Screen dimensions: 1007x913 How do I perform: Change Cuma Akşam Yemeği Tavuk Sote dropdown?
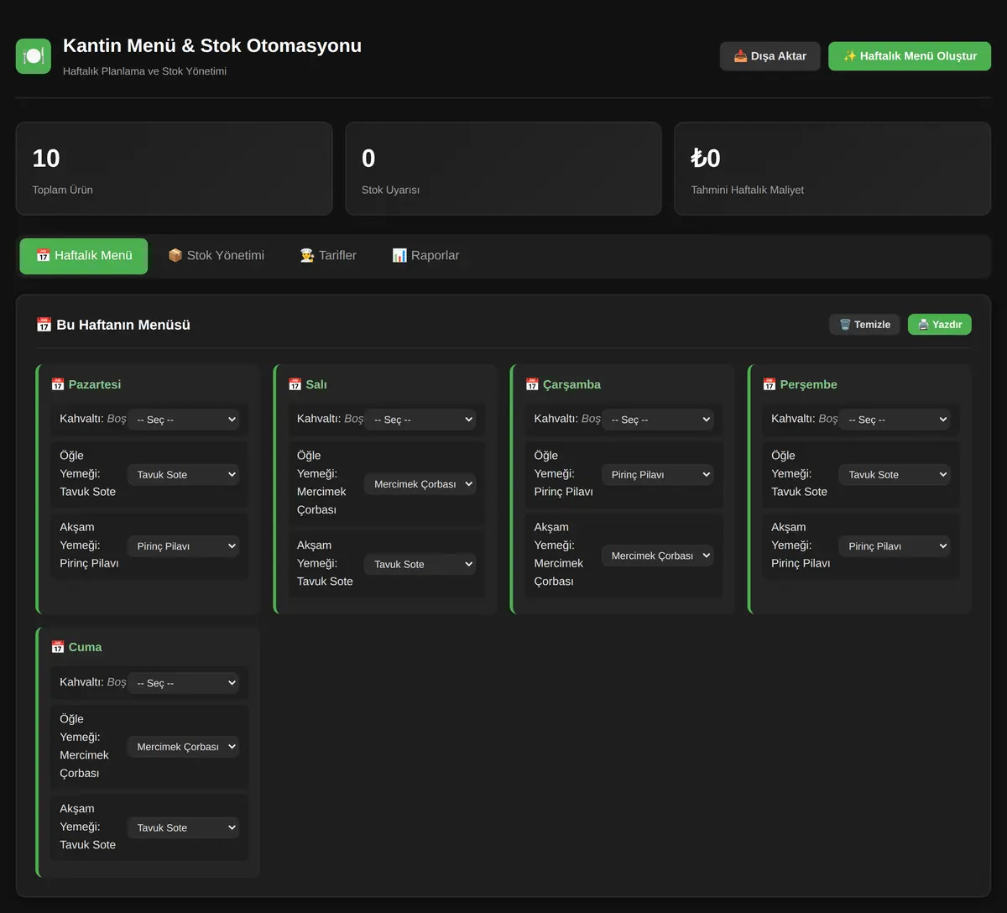[x=184, y=827]
